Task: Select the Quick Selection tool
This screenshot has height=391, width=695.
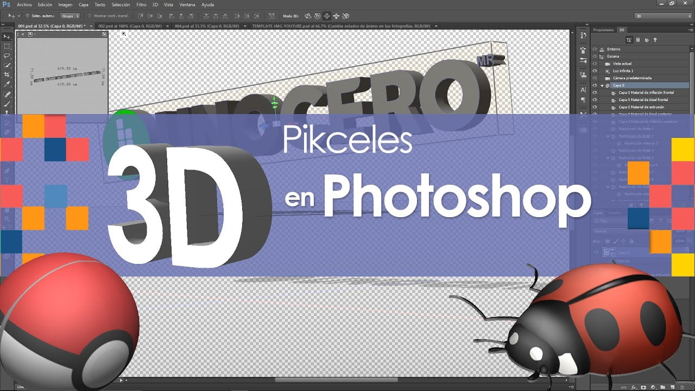Action: click(x=7, y=65)
